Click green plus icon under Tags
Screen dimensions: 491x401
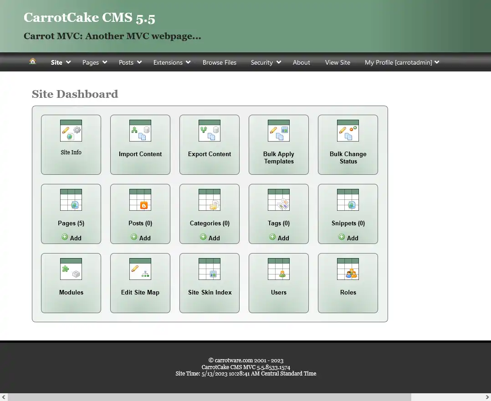[x=272, y=237]
